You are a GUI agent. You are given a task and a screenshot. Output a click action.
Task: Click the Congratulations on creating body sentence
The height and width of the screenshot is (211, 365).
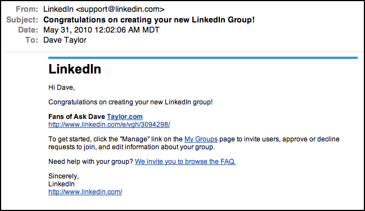(x=130, y=102)
